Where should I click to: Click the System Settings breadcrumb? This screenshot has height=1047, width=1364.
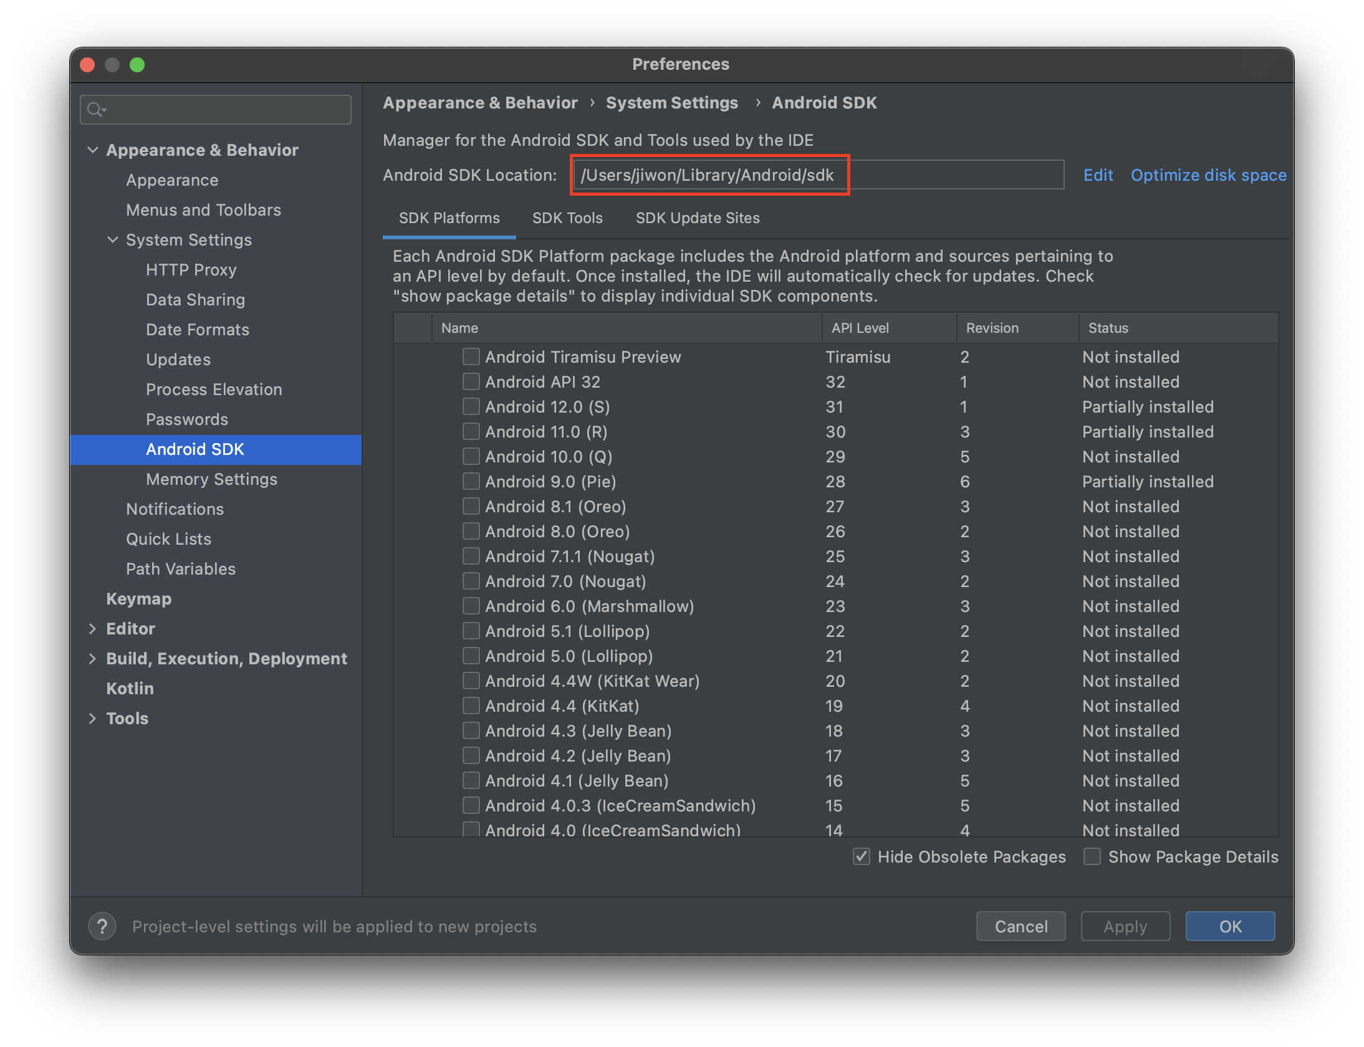(671, 103)
